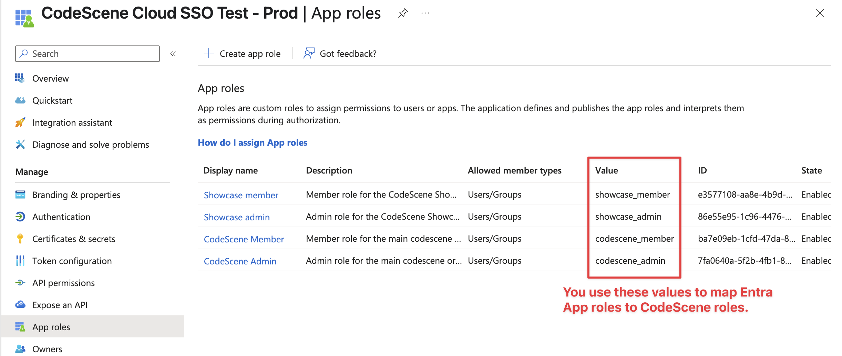842x356 pixels.
Task: Open Token configuration via its icon
Action: pos(20,261)
